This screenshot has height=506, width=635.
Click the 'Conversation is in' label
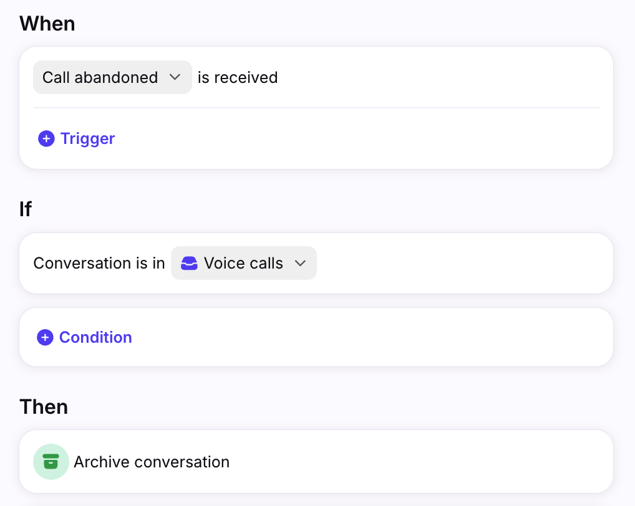click(x=99, y=264)
